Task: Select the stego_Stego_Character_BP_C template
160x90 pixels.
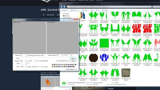Action: (x=93, y=74)
